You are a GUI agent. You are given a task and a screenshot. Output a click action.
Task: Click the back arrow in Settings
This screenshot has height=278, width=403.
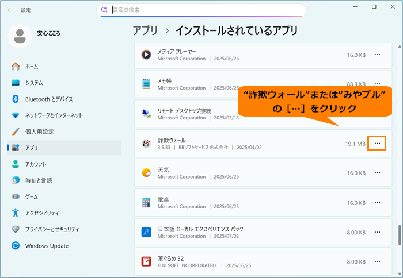10,10
